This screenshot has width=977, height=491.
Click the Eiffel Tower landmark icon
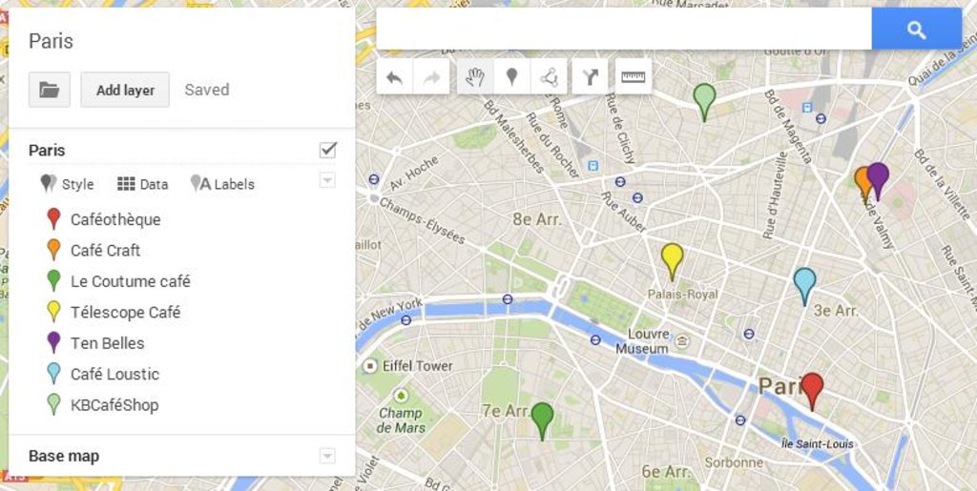point(371,365)
